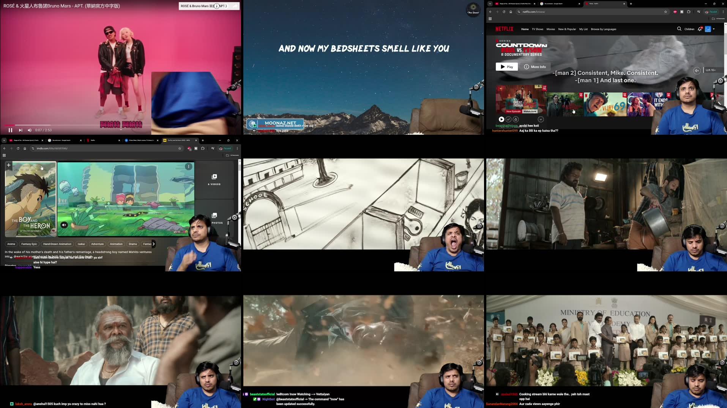Reload the Netflix browser page
The height and width of the screenshot is (408, 727).
tap(504, 12)
